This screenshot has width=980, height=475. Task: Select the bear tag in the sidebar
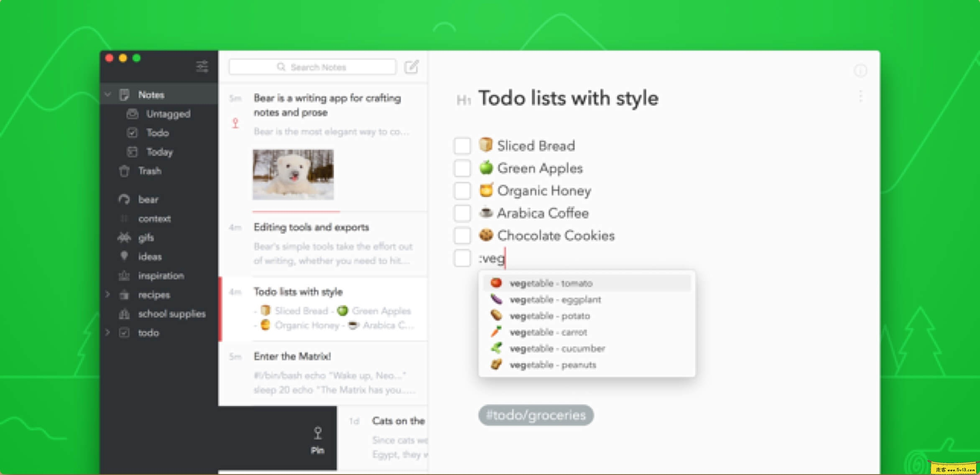(148, 199)
